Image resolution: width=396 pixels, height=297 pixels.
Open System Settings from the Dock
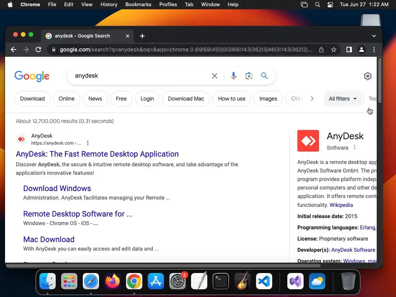click(x=178, y=281)
